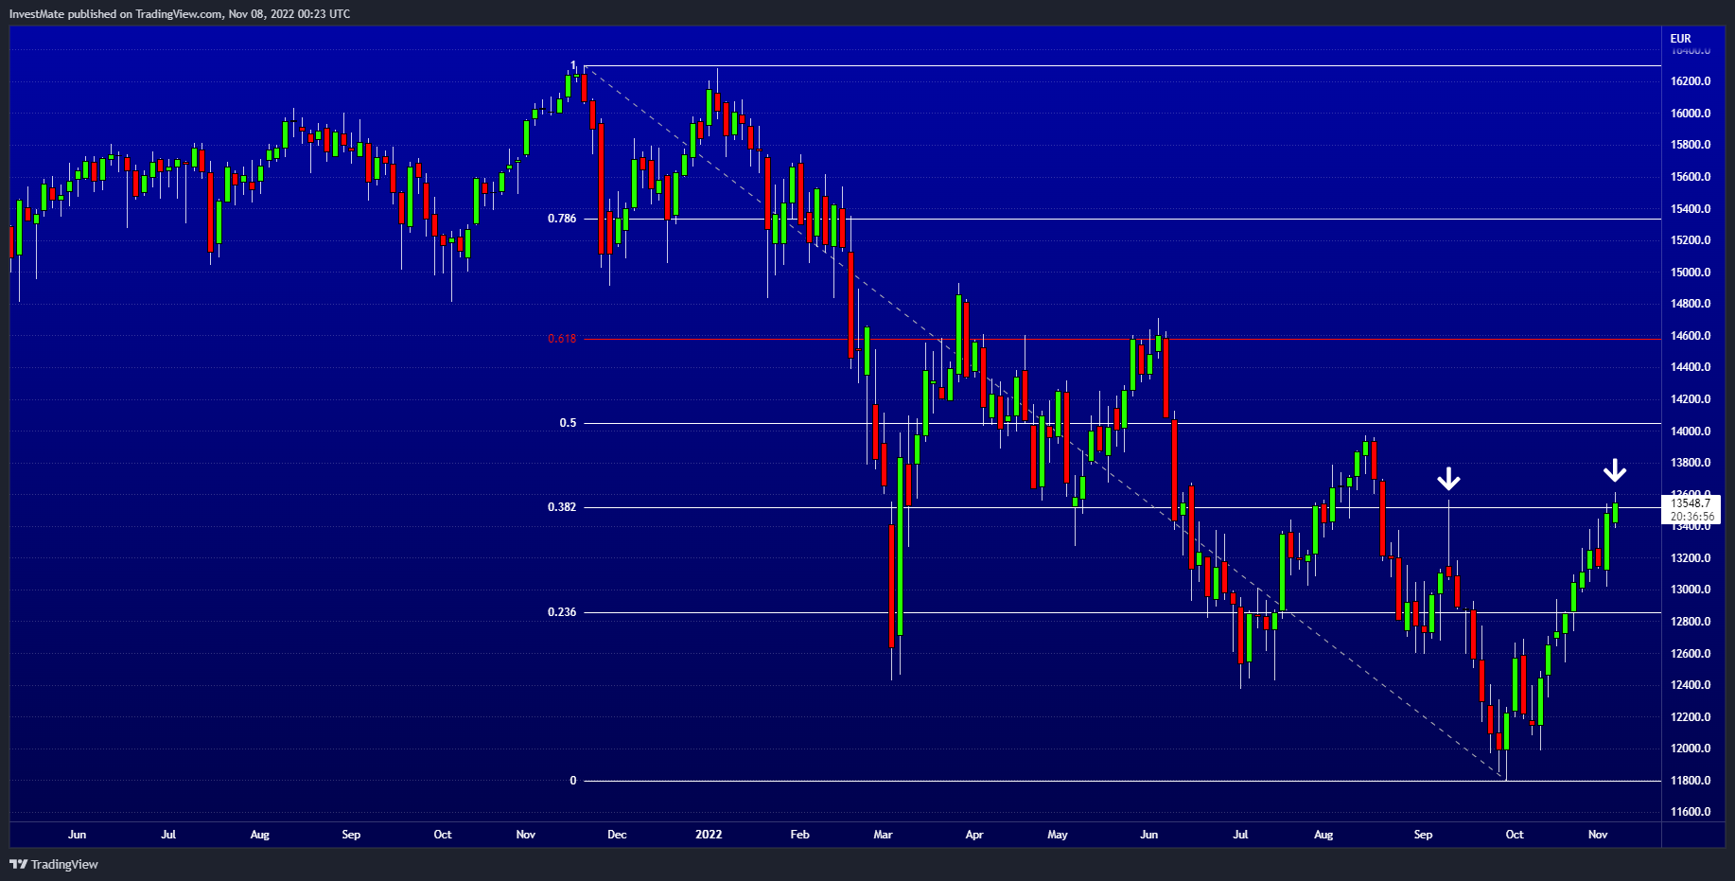Click the 16200.0 price axis label
Viewport: 1735px width, 881px height.
click(x=1691, y=81)
